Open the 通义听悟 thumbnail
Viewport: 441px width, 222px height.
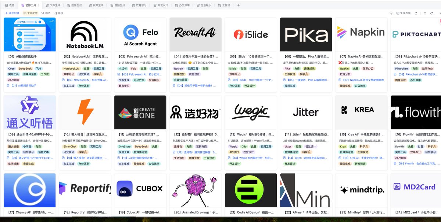coord(30,112)
